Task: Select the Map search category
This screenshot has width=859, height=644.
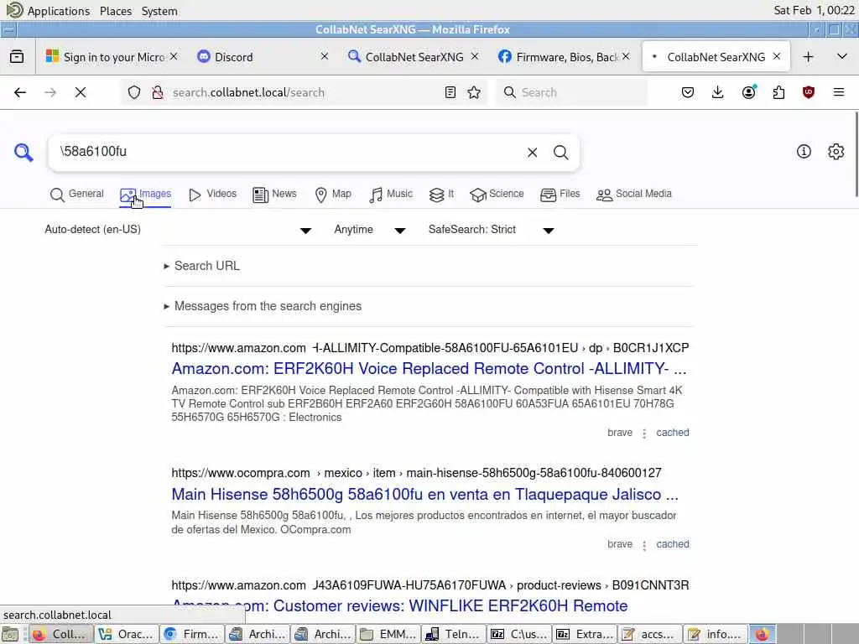Action: [x=333, y=194]
